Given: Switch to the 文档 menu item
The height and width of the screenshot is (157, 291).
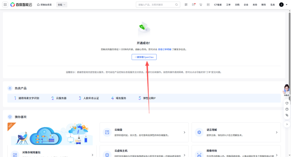Looking at the screenshot, I should 237,4.
